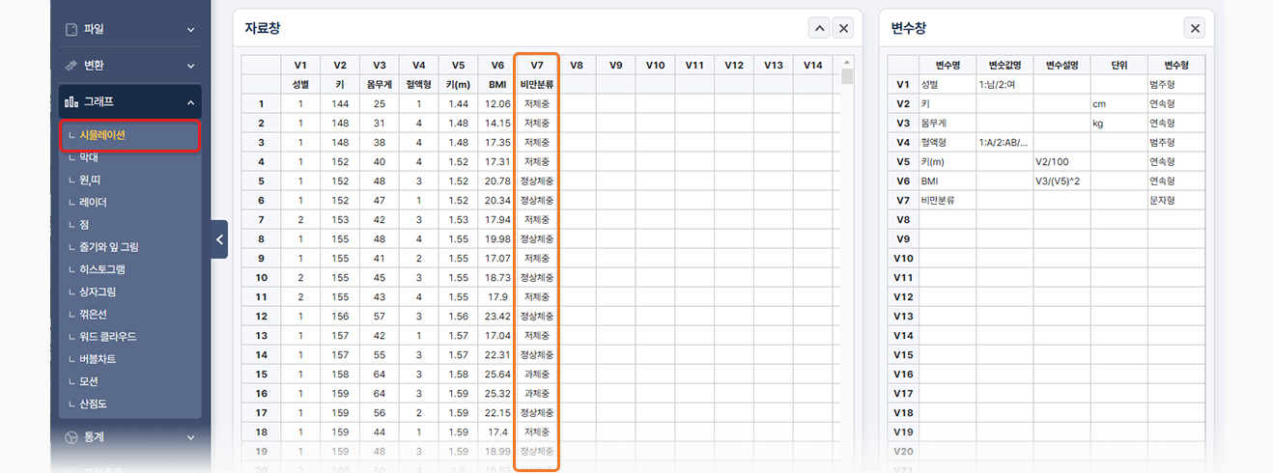The height and width of the screenshot is (473, 1273).
Task: Click the 변환 ruler icon in sidebar
Action: click(x=71, y=66)
